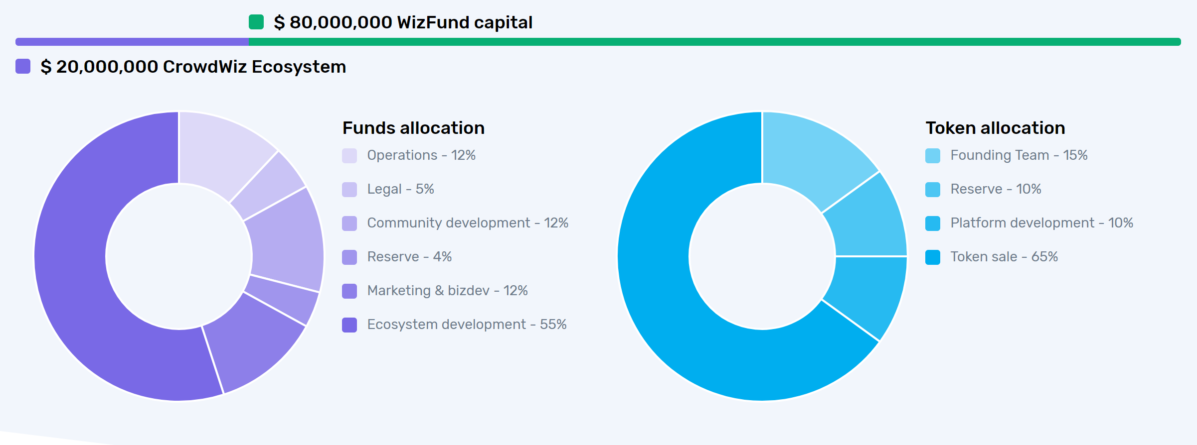The height and width of the screenshot is (445, 1197).
Task: Click the Founding Team legend swatch
Action: [x=933, y=156]
